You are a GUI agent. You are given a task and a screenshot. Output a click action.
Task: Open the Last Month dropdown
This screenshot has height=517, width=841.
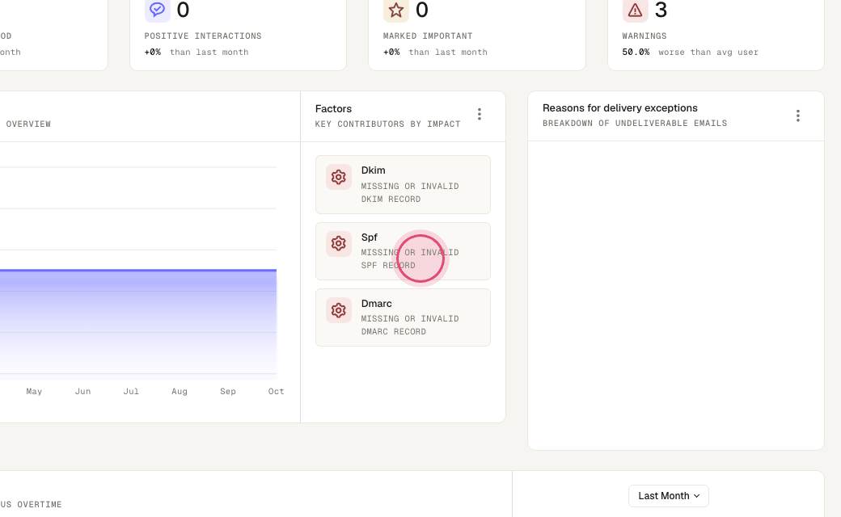[x=668, y=496]
